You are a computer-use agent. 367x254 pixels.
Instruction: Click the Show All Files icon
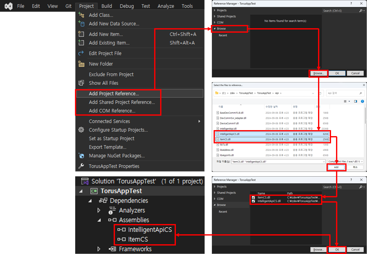coord(81,83)
